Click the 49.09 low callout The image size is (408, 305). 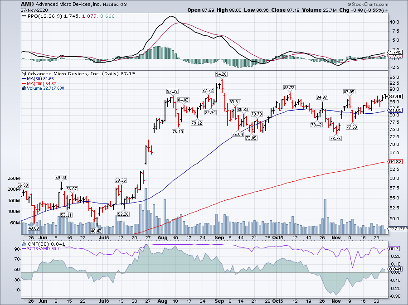(34, 228)
